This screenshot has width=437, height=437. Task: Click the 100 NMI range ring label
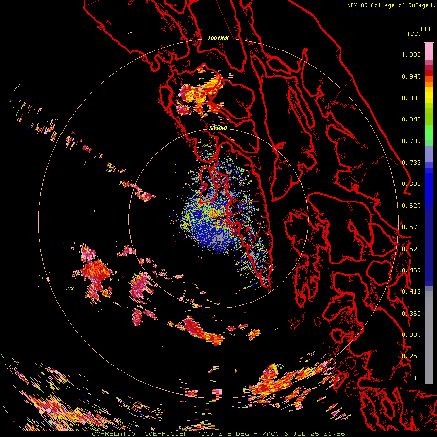pos(218,38)
